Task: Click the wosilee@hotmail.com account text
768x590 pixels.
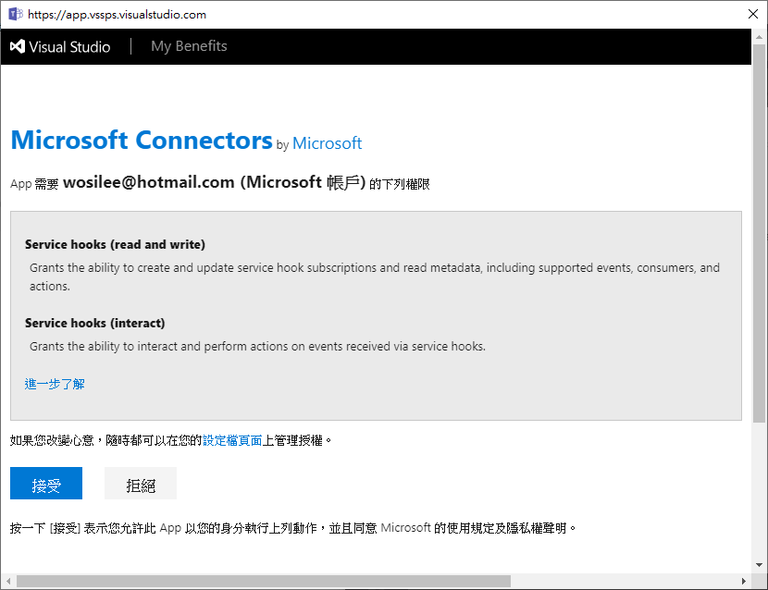Action: point(148,182)
